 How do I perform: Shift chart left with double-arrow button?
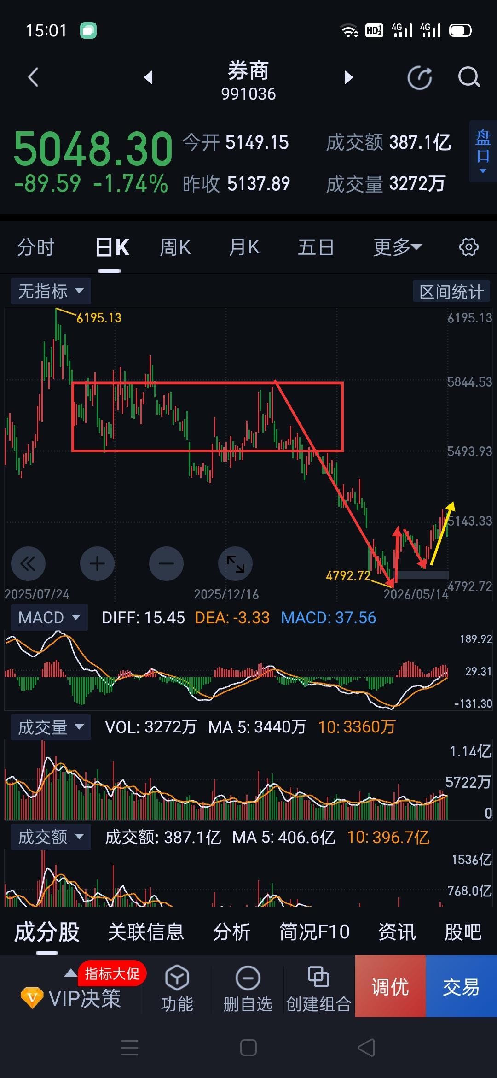28,563
